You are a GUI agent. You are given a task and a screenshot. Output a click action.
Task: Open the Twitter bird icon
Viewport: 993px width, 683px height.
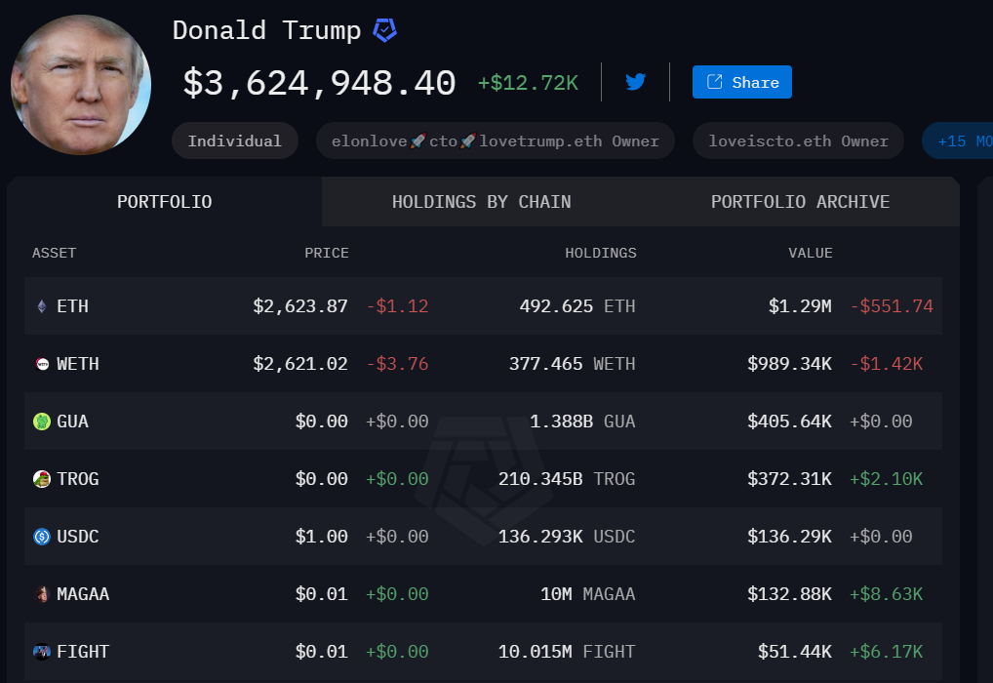[x=635, y=82]
